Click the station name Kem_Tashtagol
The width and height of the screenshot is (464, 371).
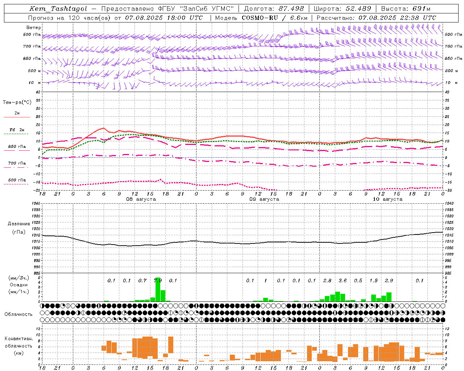pos(58,9)
